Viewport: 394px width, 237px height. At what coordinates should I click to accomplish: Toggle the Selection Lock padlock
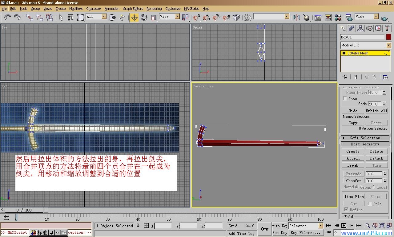coord(138,226)
